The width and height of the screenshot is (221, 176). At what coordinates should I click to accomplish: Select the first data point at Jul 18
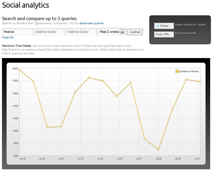pos(20,70)
